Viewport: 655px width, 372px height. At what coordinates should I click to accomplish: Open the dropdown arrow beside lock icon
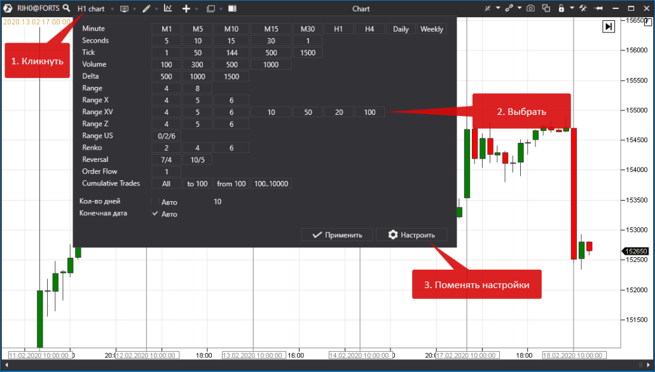point(572,9)
